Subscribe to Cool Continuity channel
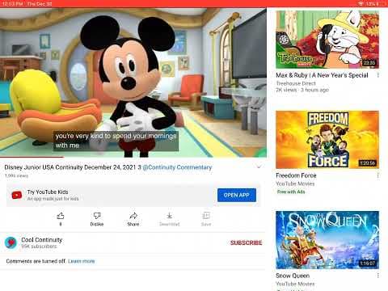388x291 pixels. 246,242
